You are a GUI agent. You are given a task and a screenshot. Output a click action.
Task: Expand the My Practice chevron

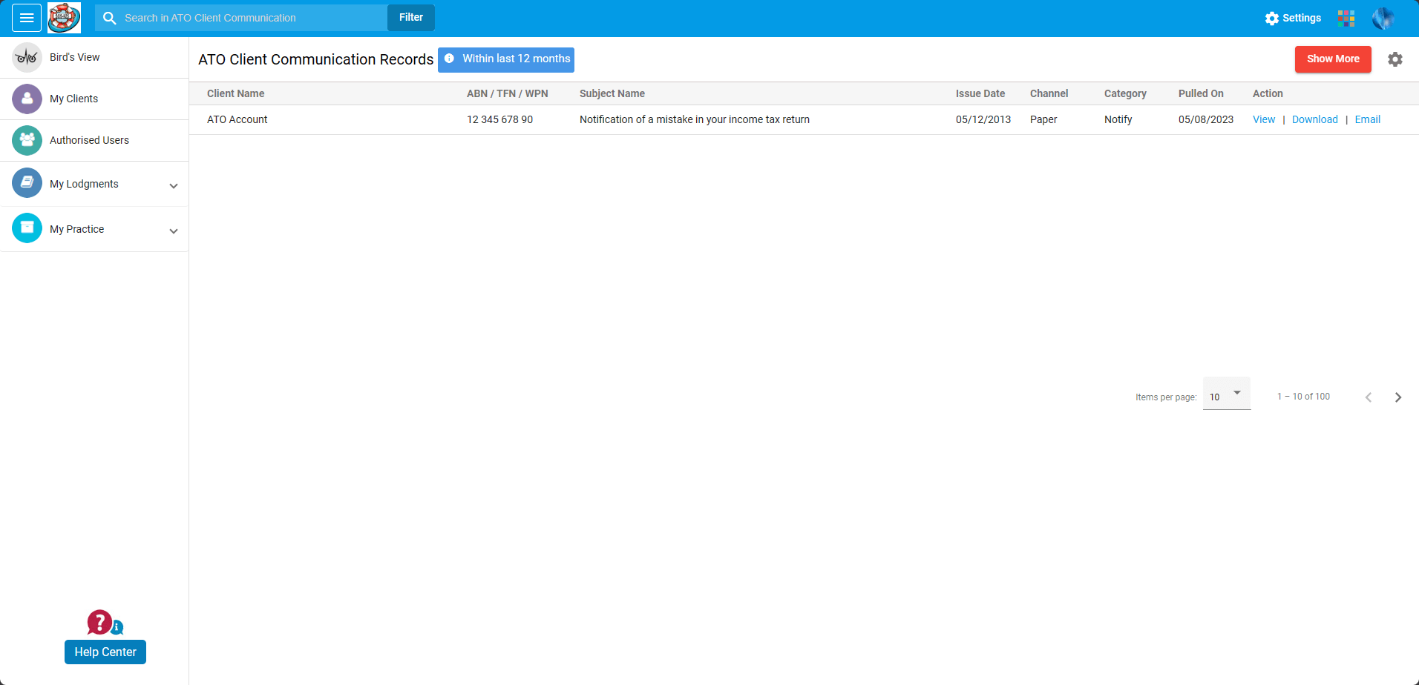[x=174, y=231]
